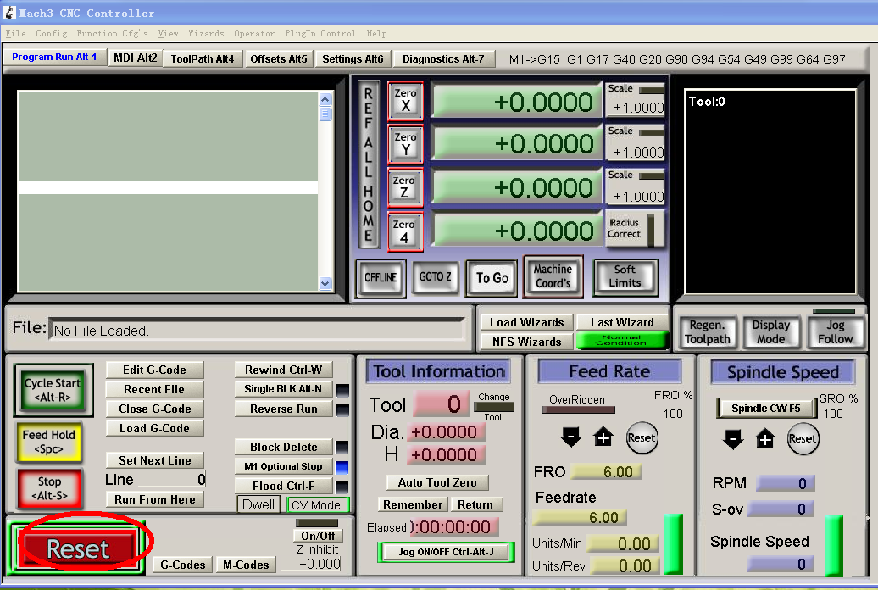Click the feed rate increase plus icon

(x=603, y=437)
